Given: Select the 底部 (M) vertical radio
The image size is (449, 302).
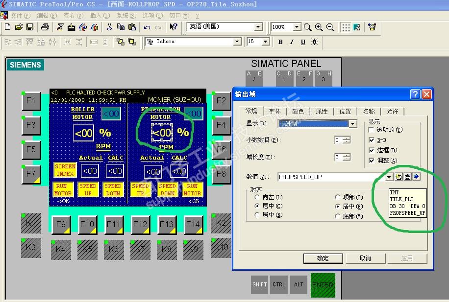Looking at the screenshot, I should (x=337, y=216).
